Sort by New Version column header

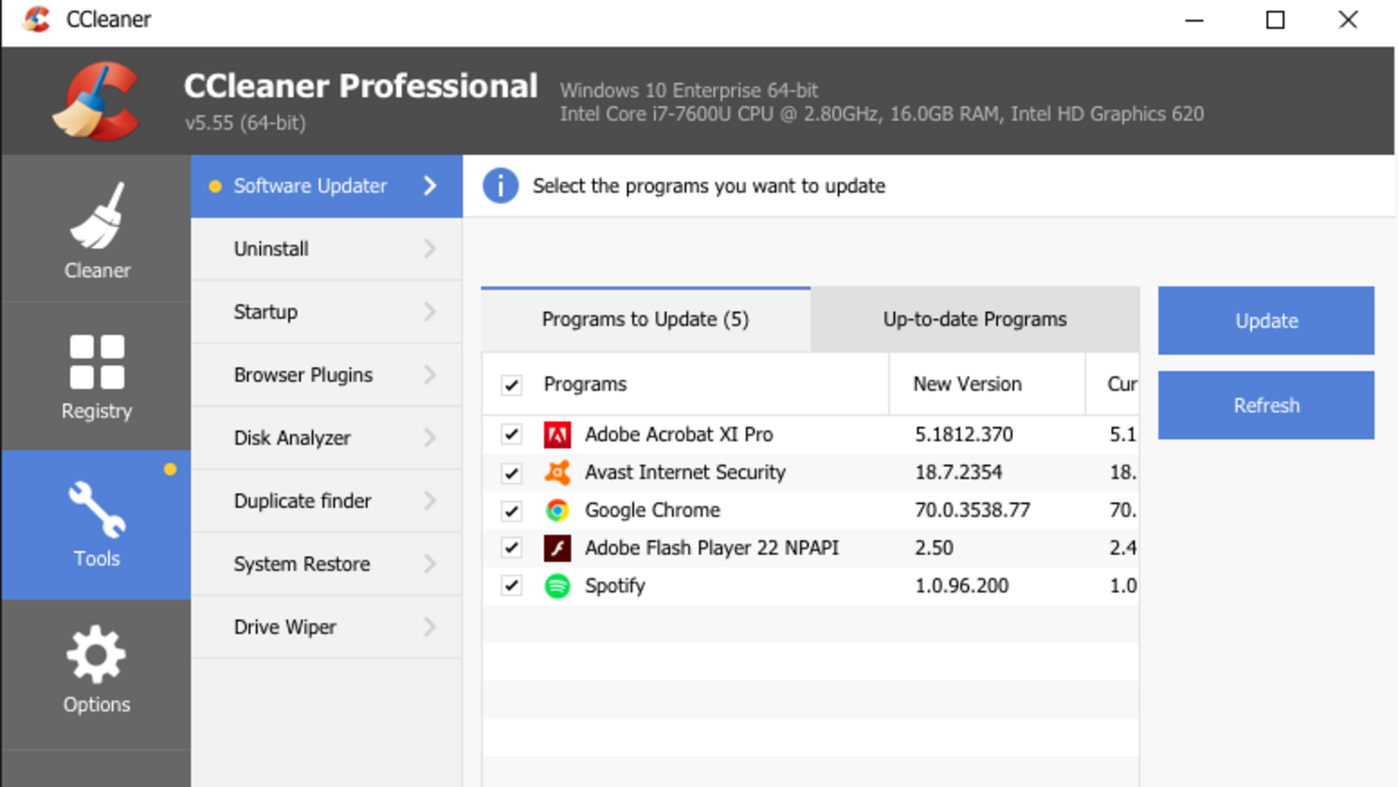(967, 385)
